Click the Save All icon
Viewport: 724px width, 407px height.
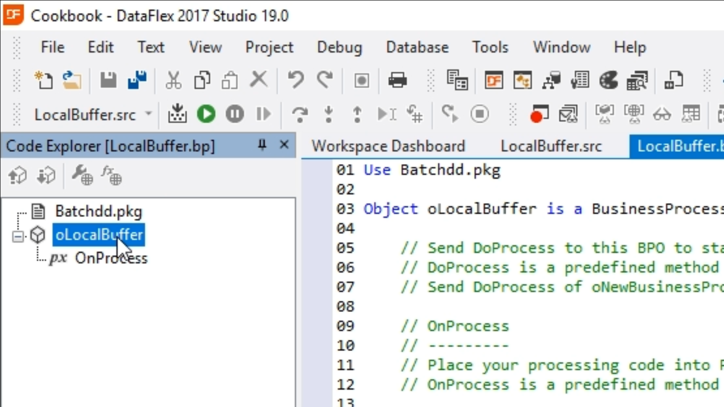coord(137,80)
